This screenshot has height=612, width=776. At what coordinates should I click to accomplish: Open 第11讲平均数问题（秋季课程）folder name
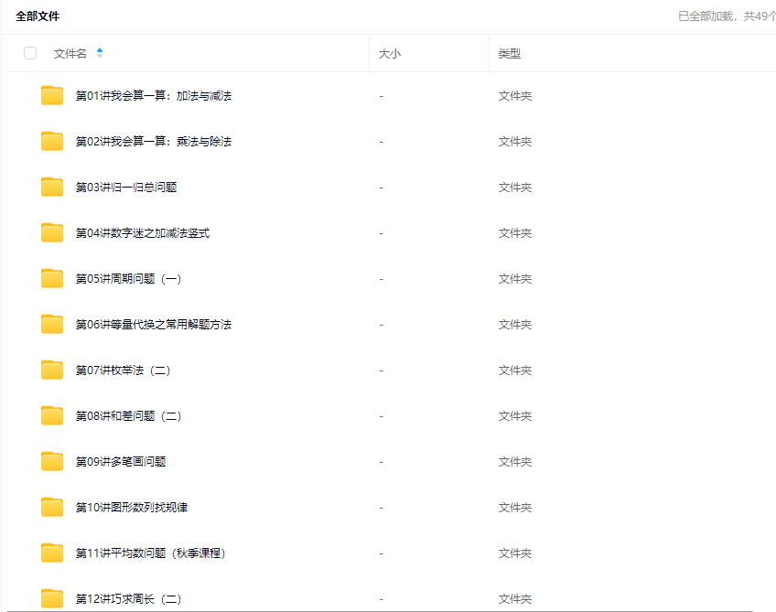click(150, 553)
